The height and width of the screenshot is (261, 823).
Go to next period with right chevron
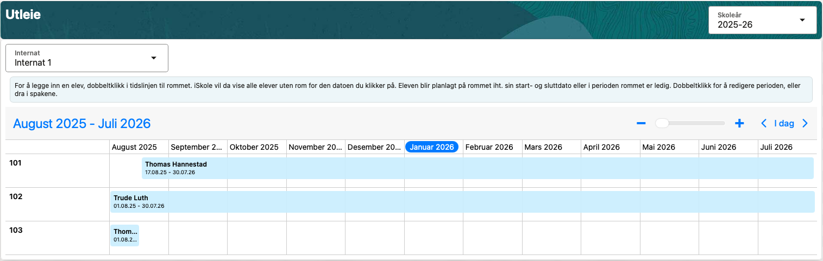[805, 124]
